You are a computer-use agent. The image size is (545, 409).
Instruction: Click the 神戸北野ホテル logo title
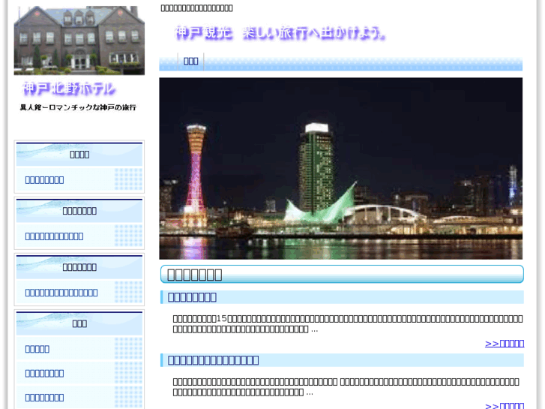(x=69, y=89)
